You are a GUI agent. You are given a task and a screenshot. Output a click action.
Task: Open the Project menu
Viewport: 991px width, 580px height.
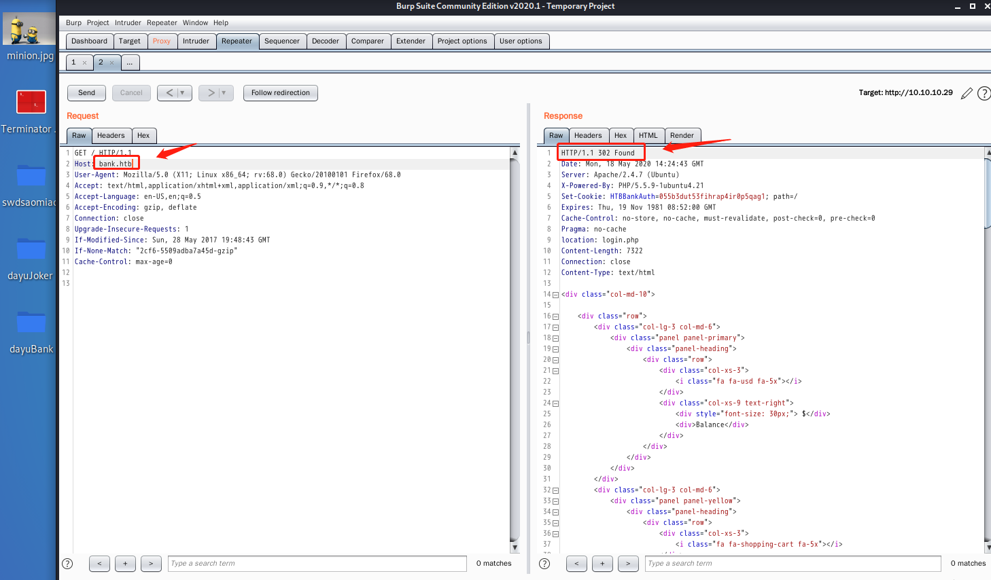click(98, 22)
